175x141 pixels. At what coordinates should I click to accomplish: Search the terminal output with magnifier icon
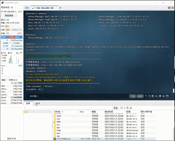point(156,96)
